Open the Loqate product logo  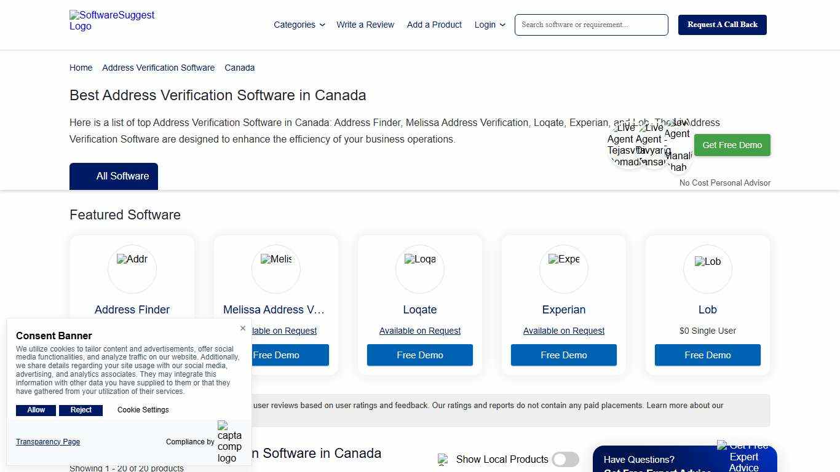(419, 269)
